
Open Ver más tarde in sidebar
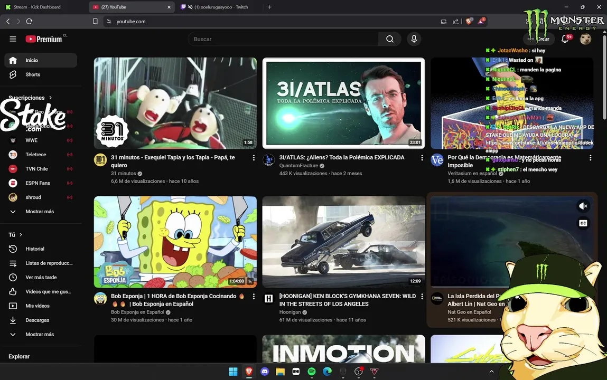(x=41, y=278)
